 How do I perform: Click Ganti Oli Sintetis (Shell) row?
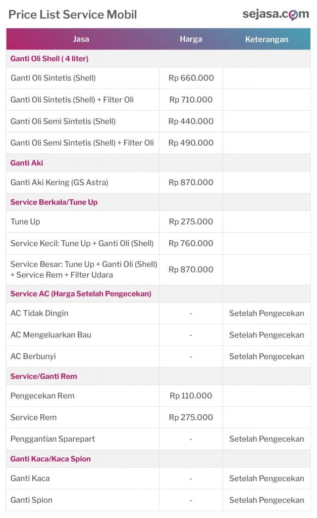53,78
